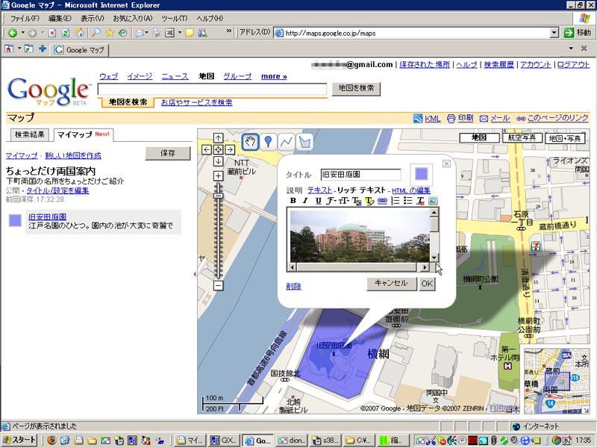Expand toolbar overflow chevron
The height and width of the screenshot is (448, 597).
[229, 31]
